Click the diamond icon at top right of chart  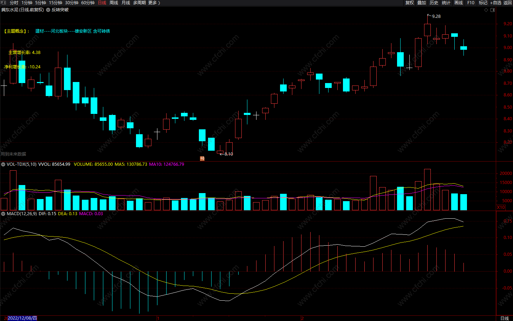coord(486,10)
